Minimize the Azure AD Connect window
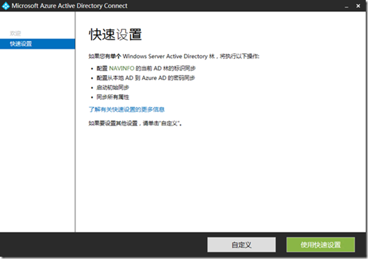 click(346, 6)
